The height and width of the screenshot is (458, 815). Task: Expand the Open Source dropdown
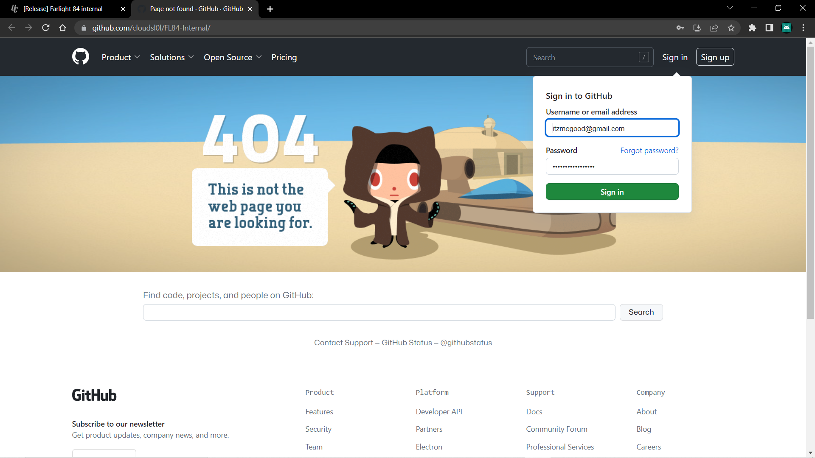232,57
